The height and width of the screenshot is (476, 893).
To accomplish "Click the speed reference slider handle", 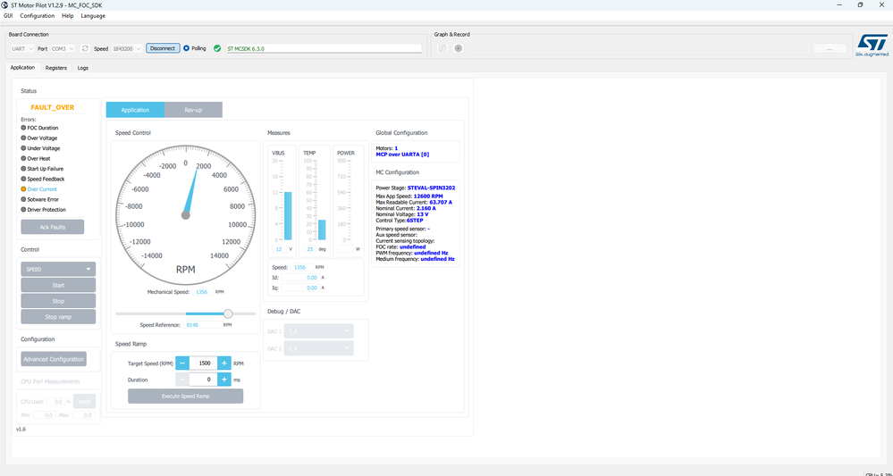I will (228, 313).
